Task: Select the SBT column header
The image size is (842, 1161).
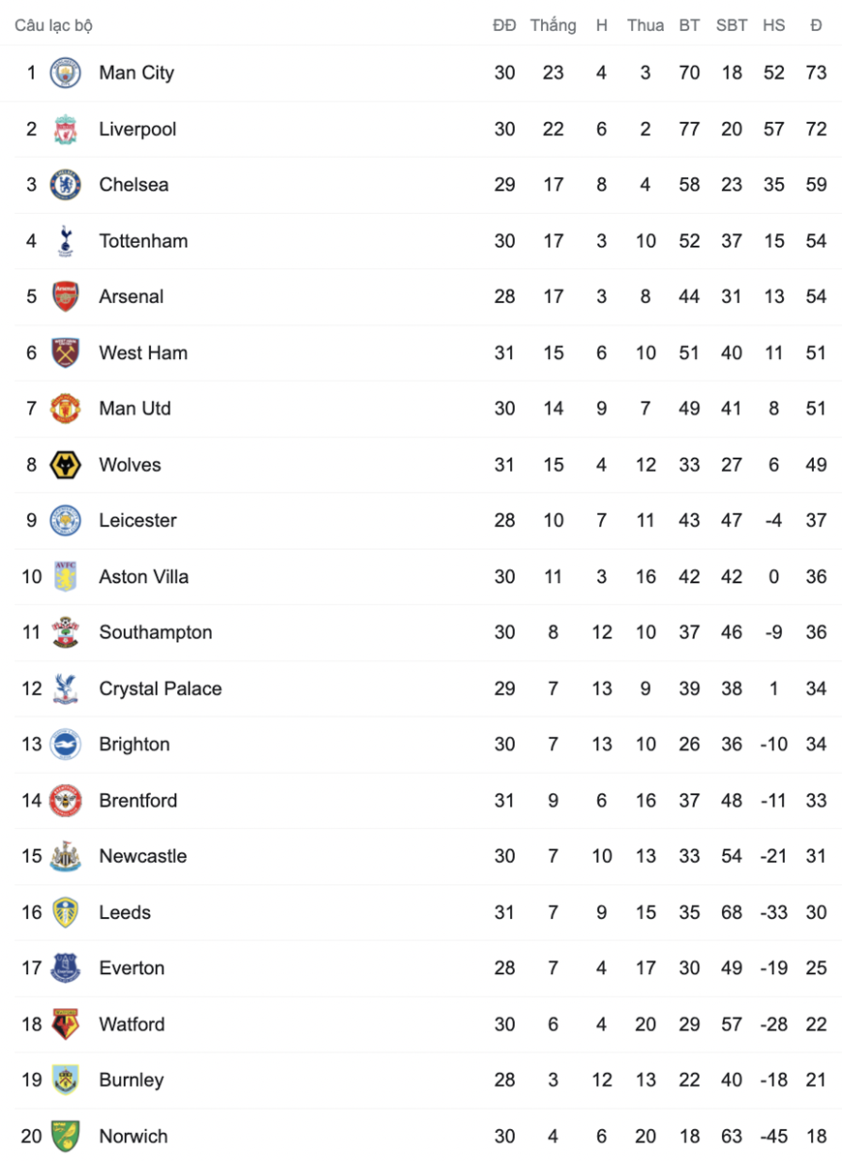Action: click(732, 25)
